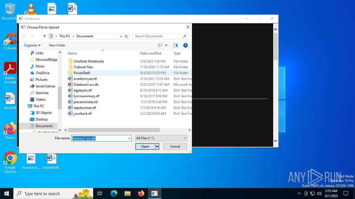355x199 pixels.
Task: Select the PowerShell folder
Action: tap(82, 73)
